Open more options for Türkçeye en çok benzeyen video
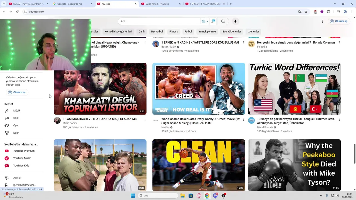 (x=339, y=119)
